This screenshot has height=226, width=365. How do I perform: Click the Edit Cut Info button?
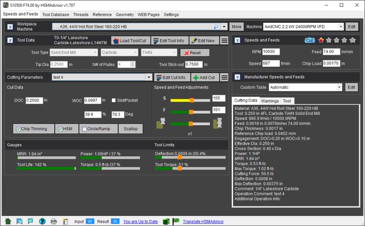172,77
